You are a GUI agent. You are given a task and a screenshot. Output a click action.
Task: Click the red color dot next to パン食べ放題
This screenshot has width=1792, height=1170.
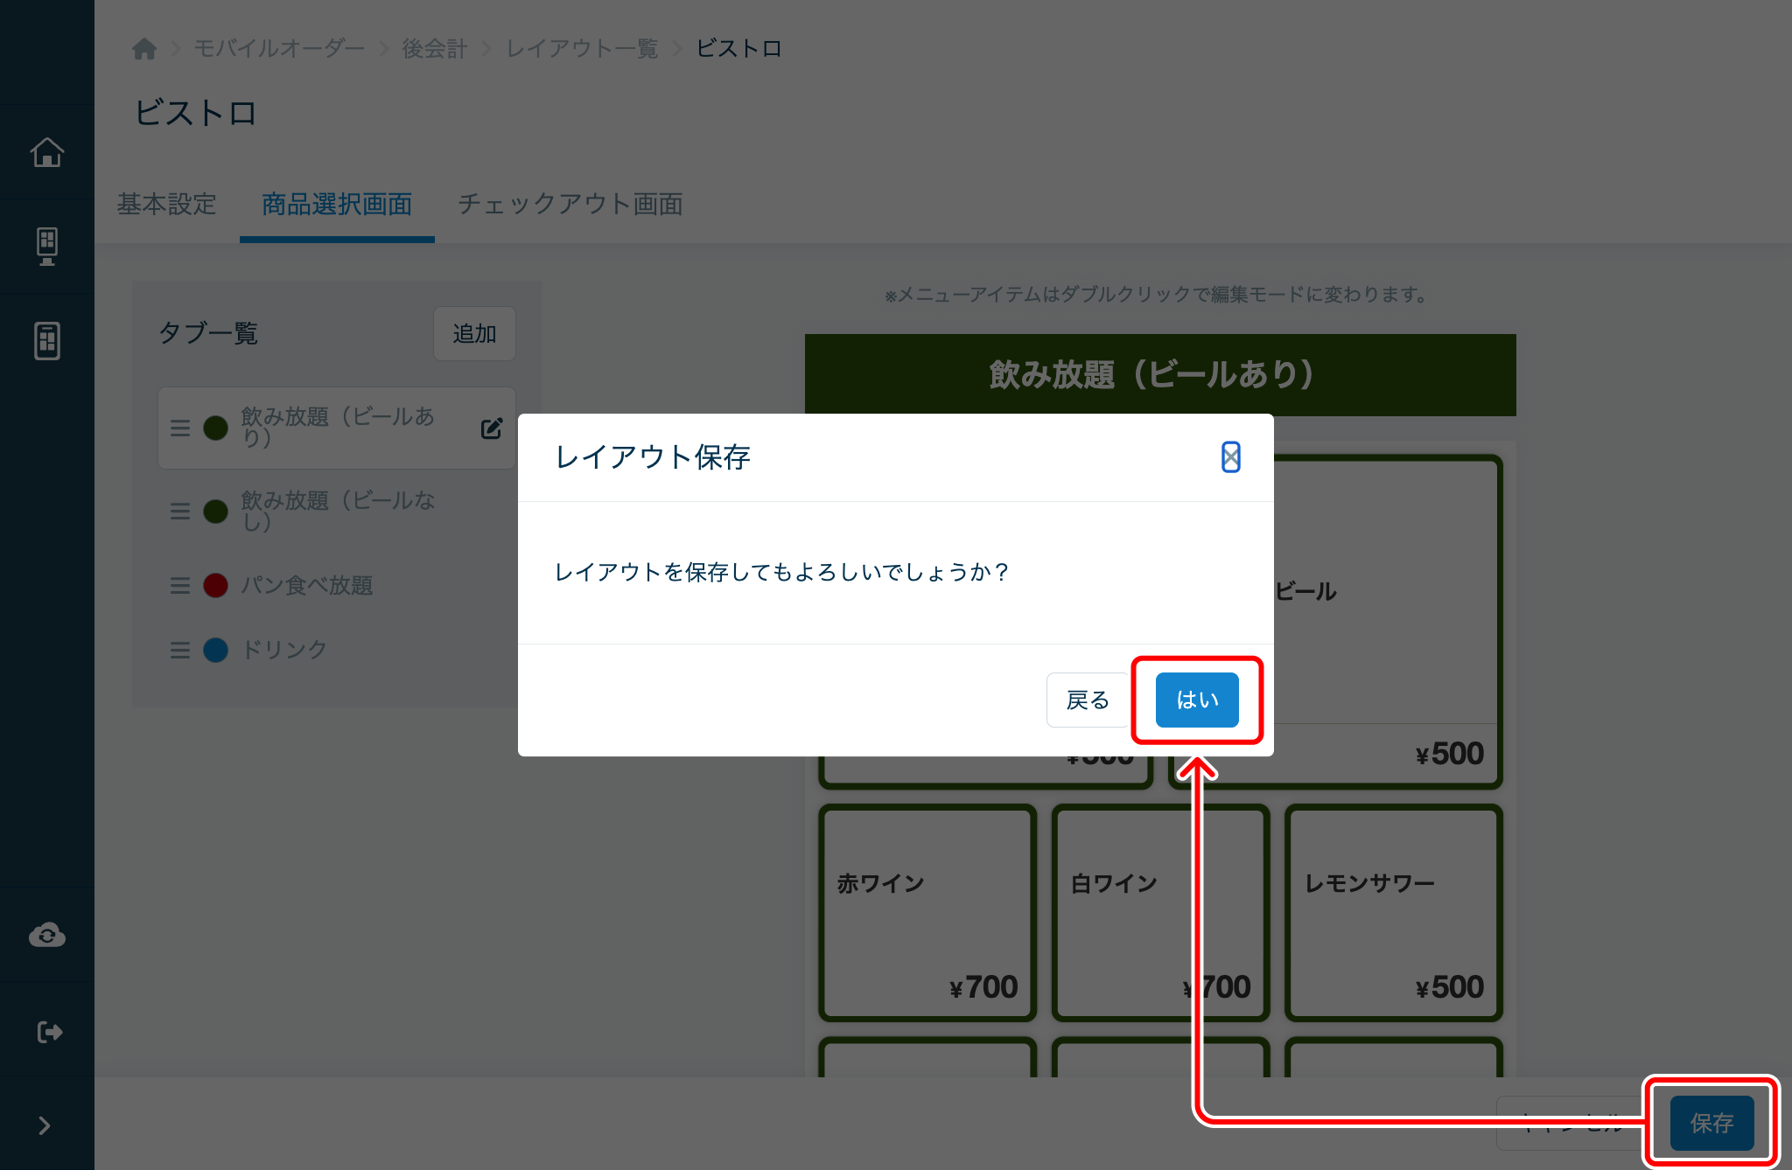[214, 585]
